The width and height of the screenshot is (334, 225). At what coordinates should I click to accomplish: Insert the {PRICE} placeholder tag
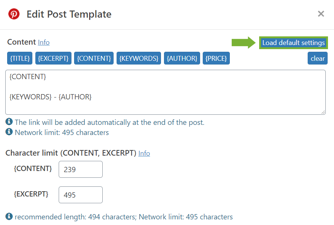216,58
